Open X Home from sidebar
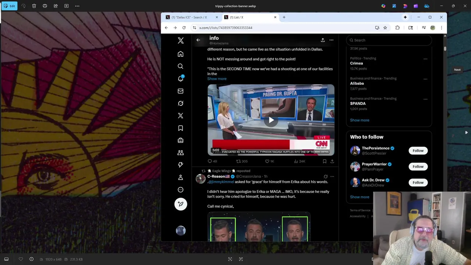The width and height of the screenshot is (471, 265). coord(181,54)
